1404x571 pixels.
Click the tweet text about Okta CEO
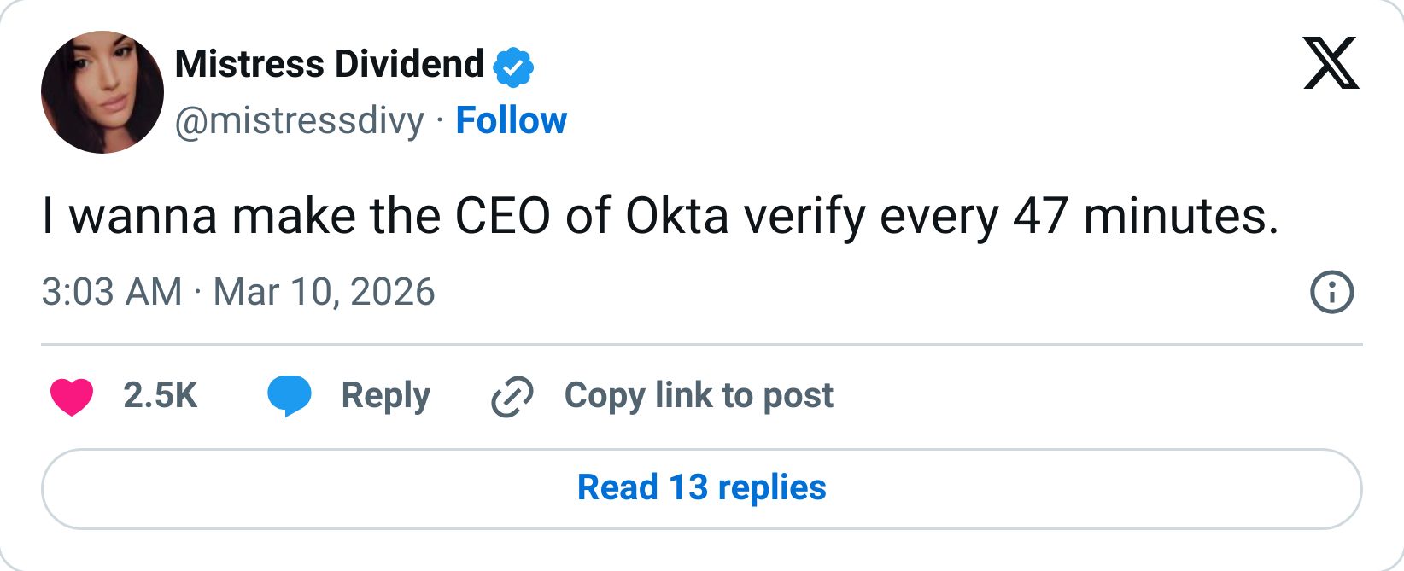(659, 216)
